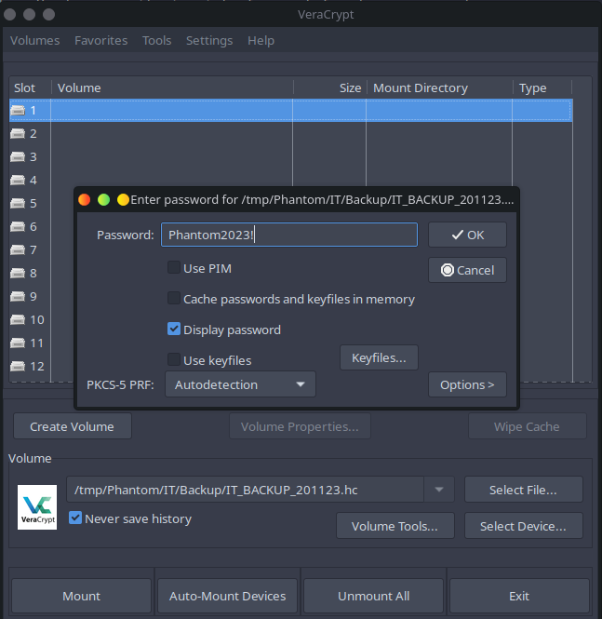Open the Help menu

261,40
